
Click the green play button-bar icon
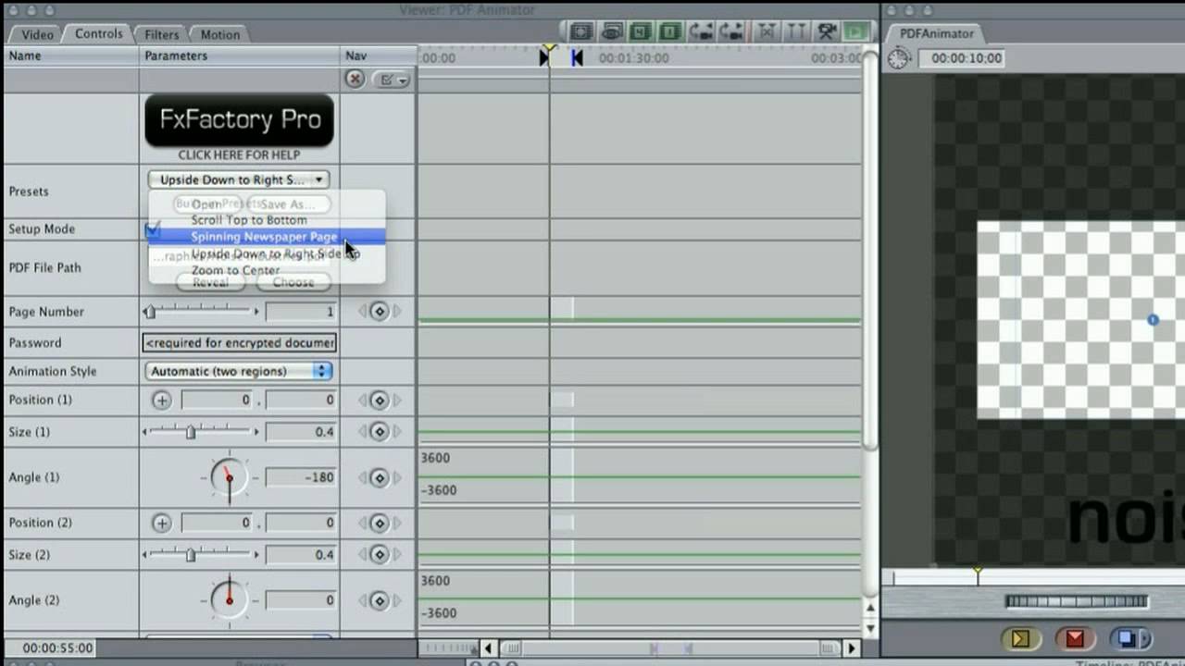coord(857,31)
